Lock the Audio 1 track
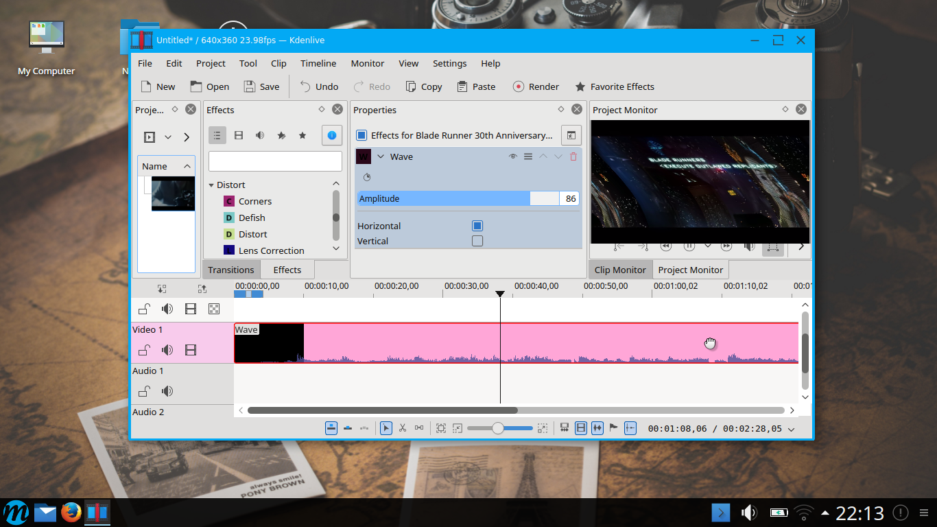The width and height of the screenshot is (937, 527). (145, 392)
